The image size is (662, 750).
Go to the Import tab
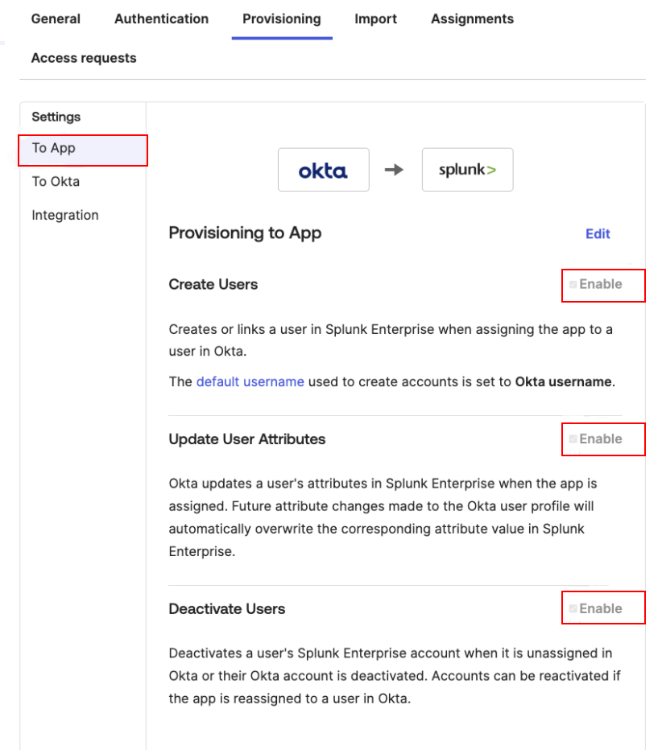click(375, 19)
